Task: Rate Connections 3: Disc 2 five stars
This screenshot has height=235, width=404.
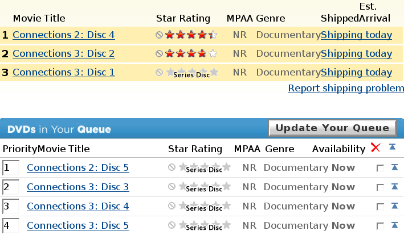Action: coord(213,54)
